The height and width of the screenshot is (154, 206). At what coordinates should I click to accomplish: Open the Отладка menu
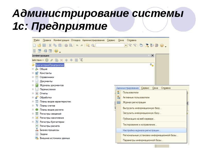pos(76,40)
